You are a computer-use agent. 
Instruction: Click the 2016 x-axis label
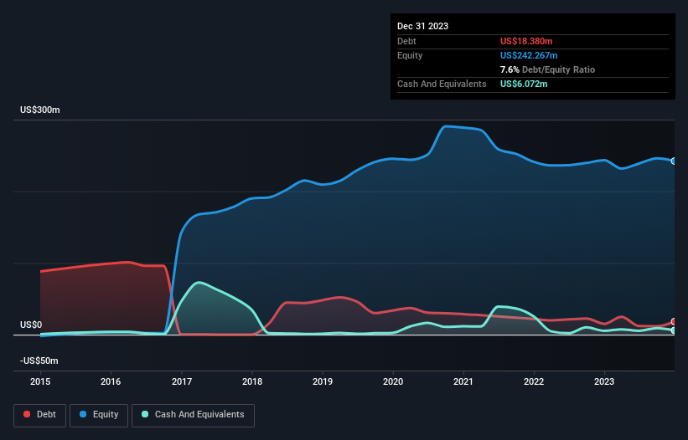coord(111,381)
